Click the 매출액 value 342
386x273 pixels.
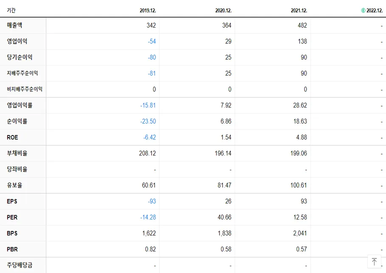coord(151,25)
